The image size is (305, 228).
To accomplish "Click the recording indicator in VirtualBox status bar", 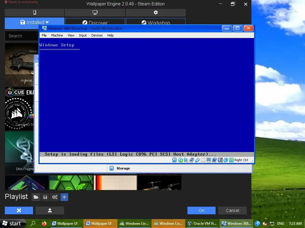I will point(214,160).
